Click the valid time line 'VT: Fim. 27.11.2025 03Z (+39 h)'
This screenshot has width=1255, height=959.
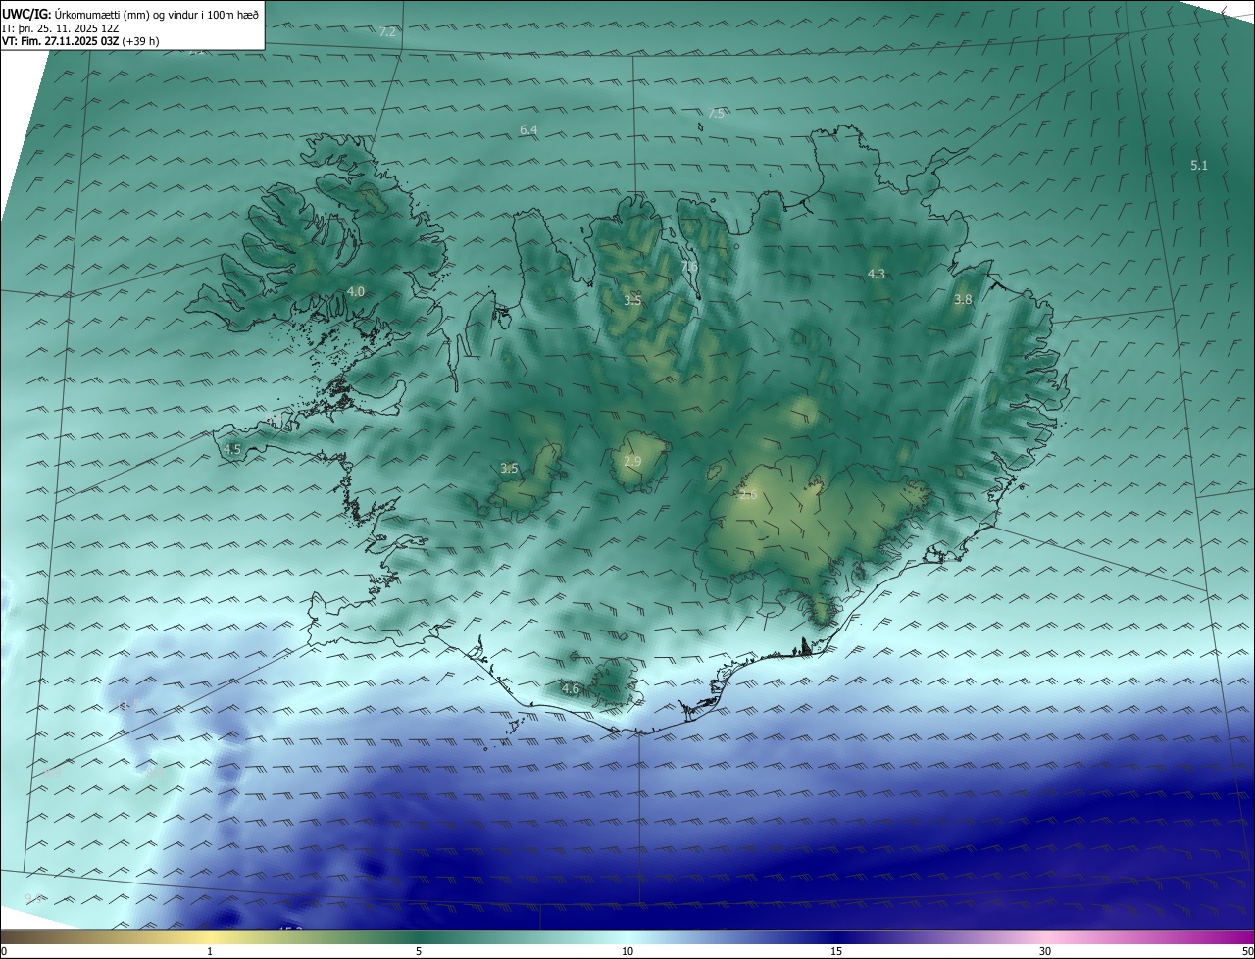click(81, 41)
